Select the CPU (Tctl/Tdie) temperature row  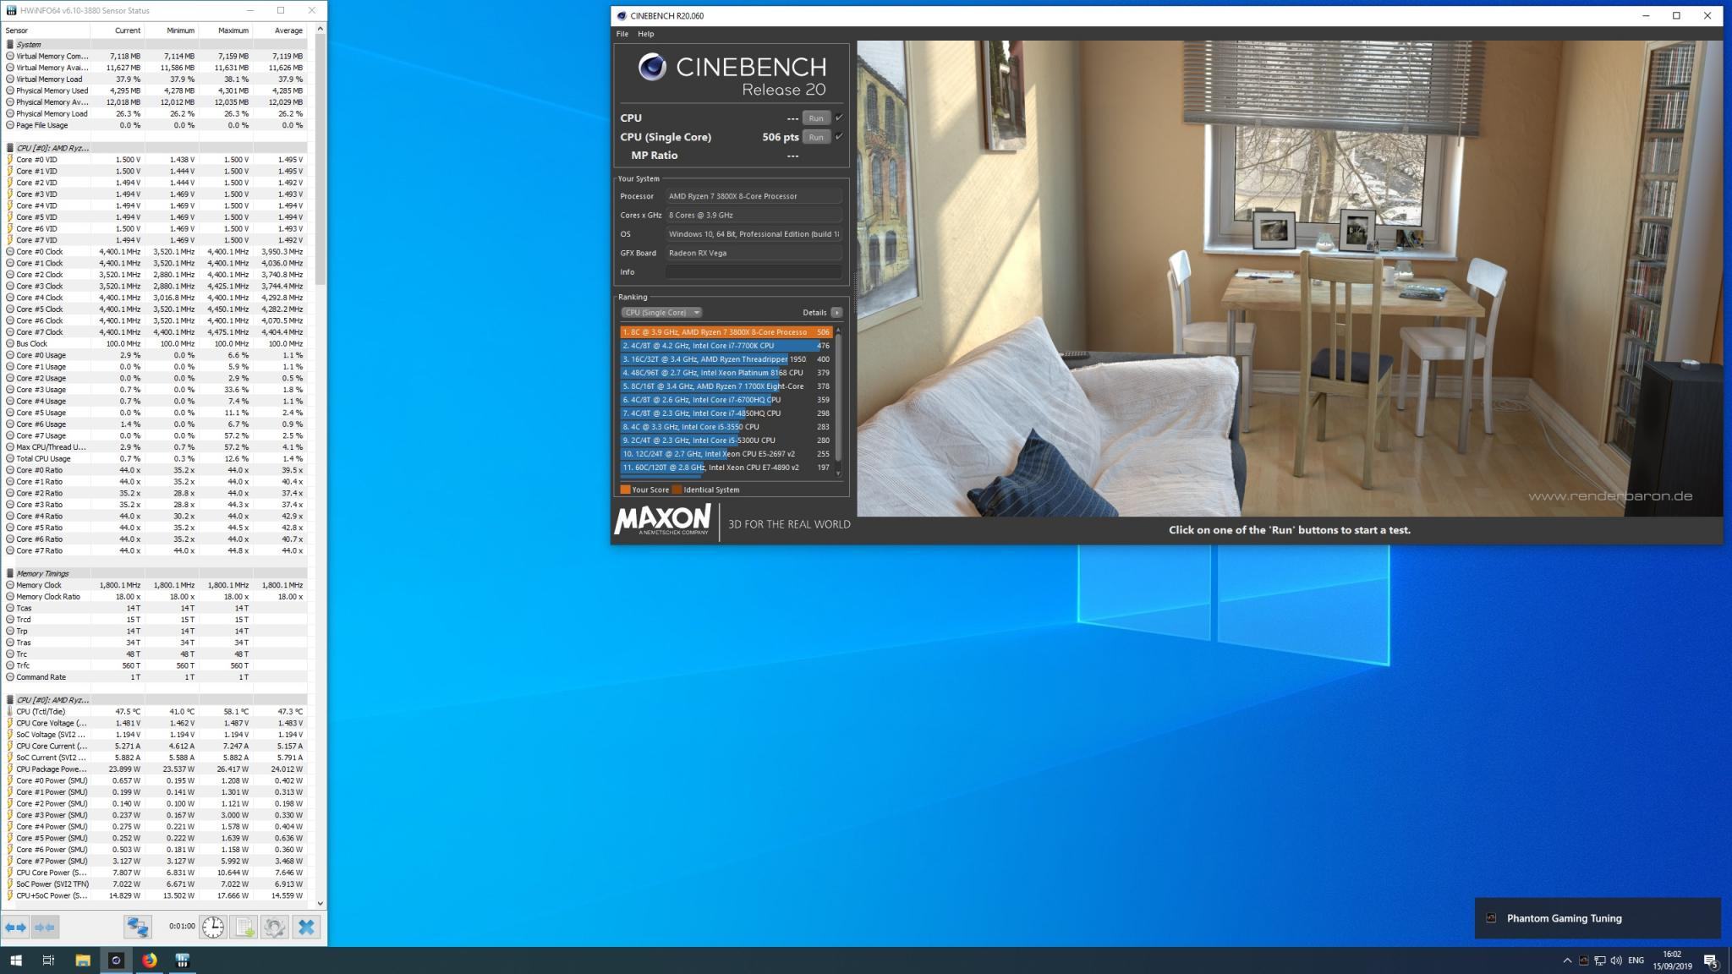coord(156,712)
